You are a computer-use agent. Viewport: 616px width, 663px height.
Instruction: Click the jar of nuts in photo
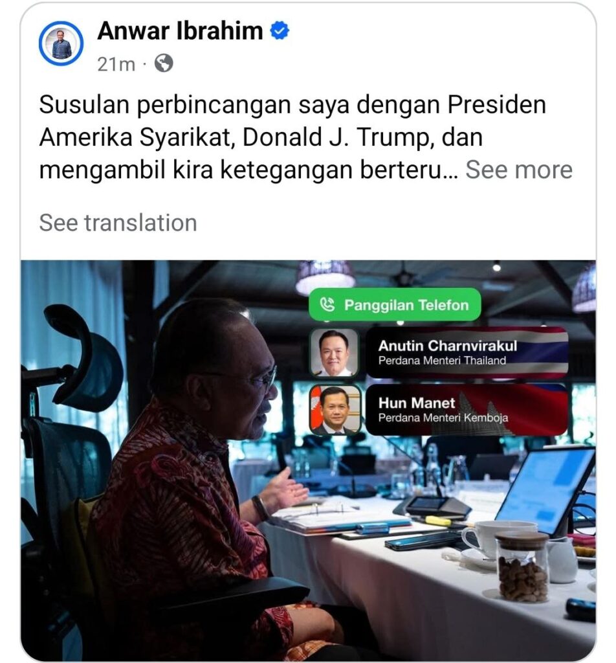click(522, 567)
